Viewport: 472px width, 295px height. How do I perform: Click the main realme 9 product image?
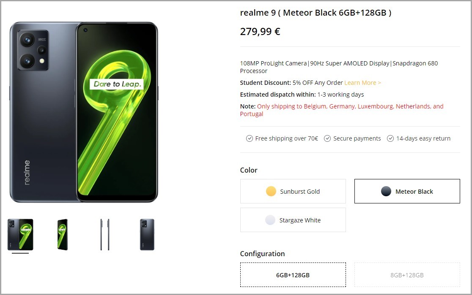click(x=84, y=112)
